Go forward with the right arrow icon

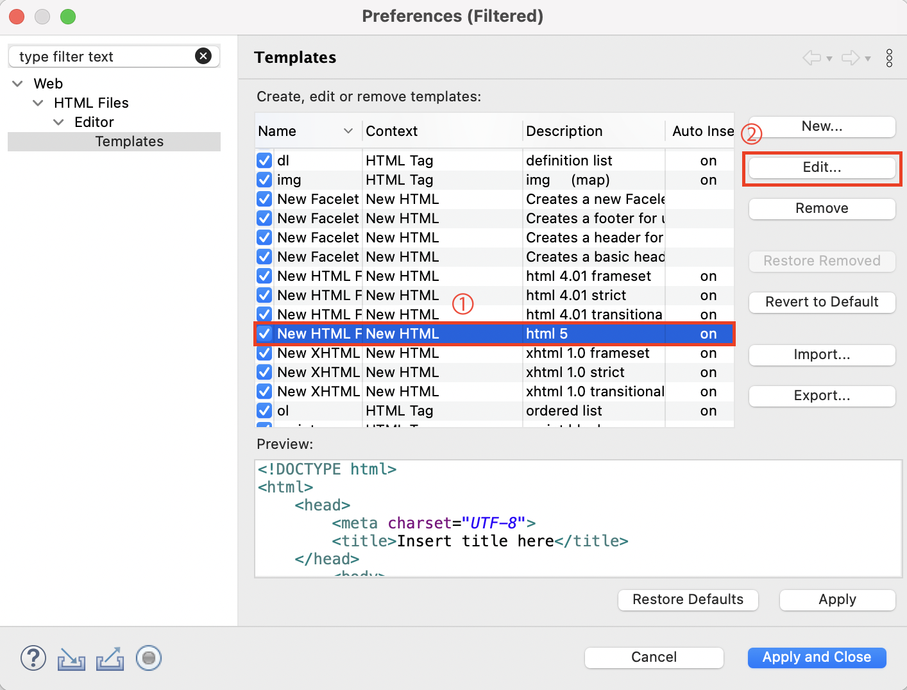pos(851,58)
